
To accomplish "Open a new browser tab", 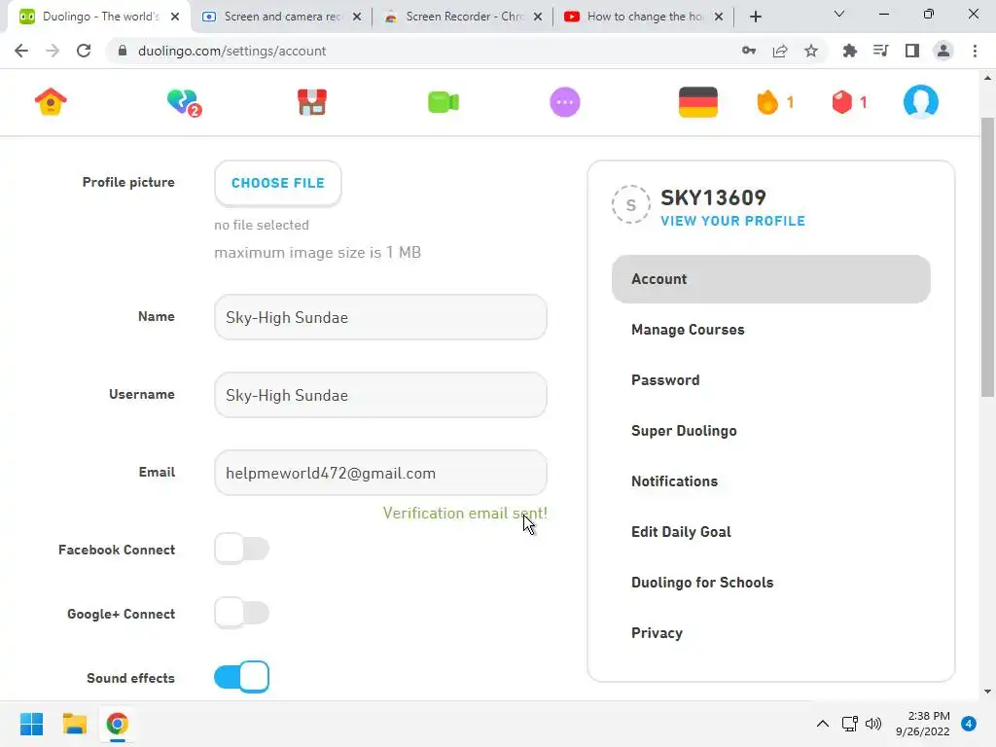I will click(x=755, y=17).
